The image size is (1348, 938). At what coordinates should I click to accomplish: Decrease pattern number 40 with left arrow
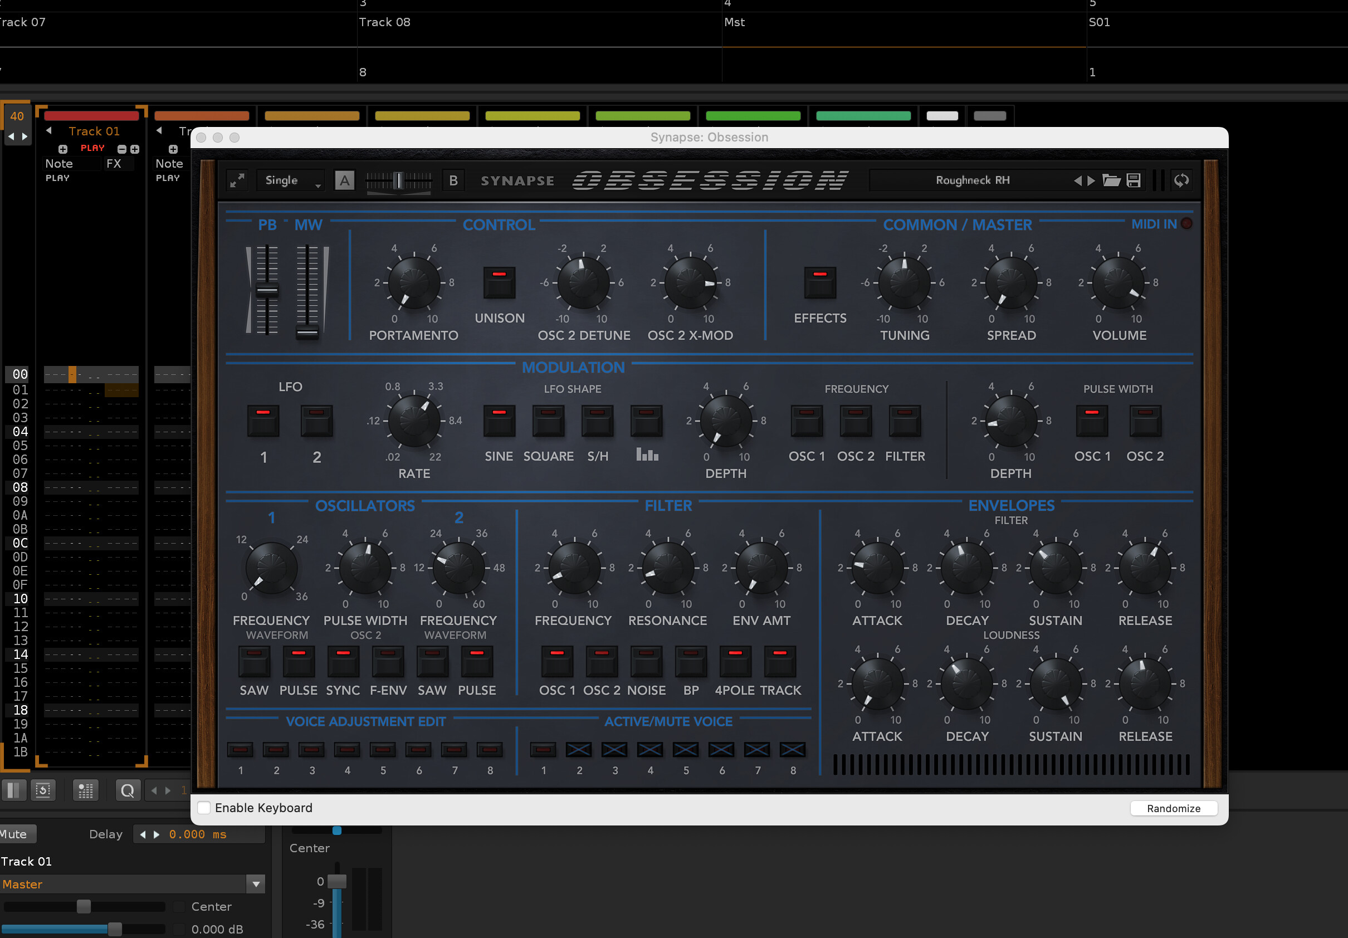[x=11, y=136]
